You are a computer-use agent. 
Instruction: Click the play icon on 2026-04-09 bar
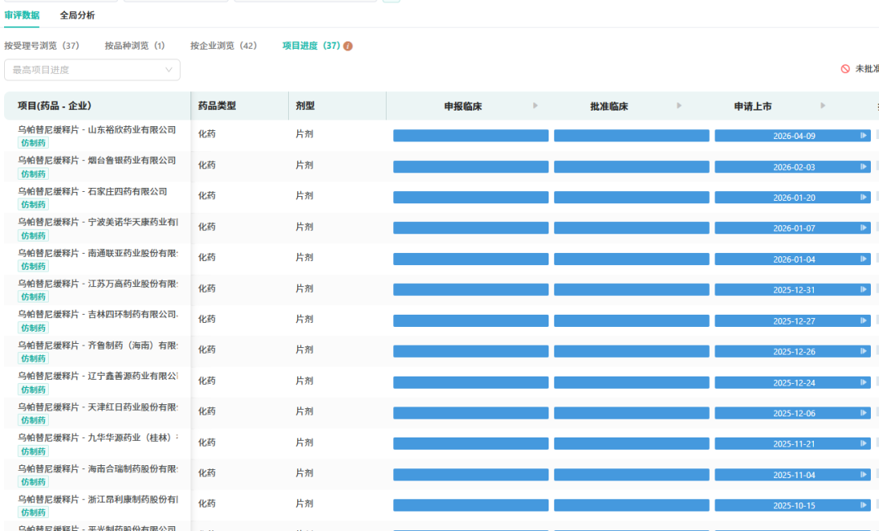coord(864,136)
